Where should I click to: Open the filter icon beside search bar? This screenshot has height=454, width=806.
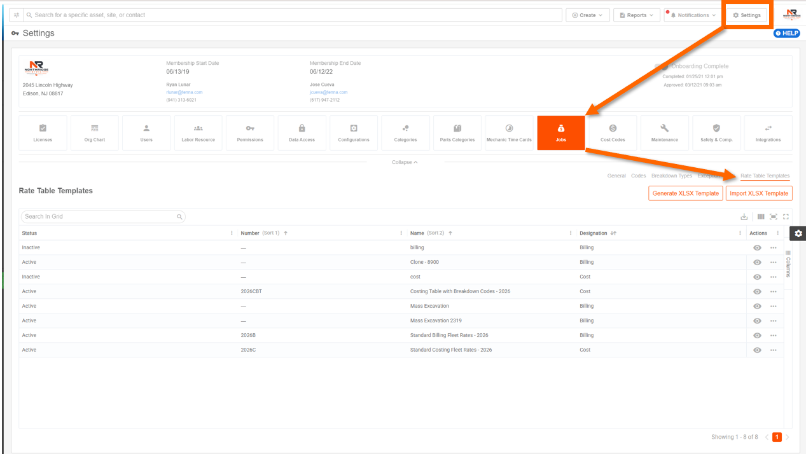click(x=17, y=15)
